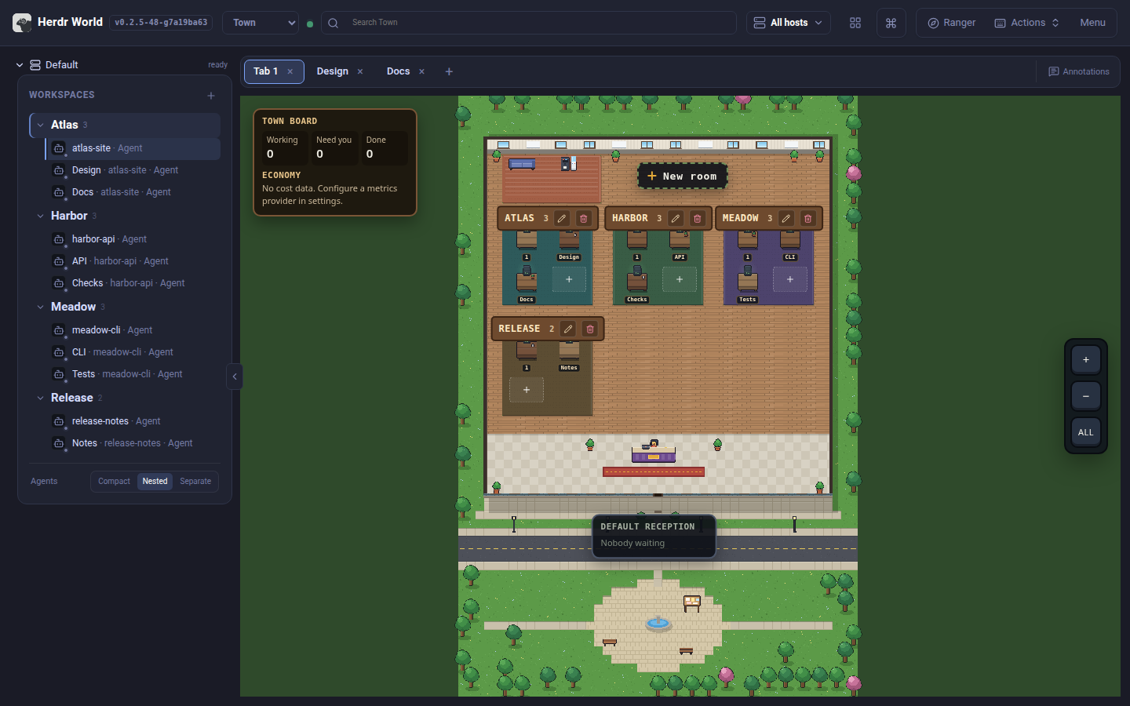The width and height of the screenshot is (1130, 706).
Task: Collapse the sidebar with arrow handle
Action: click(x=234, y=377)
